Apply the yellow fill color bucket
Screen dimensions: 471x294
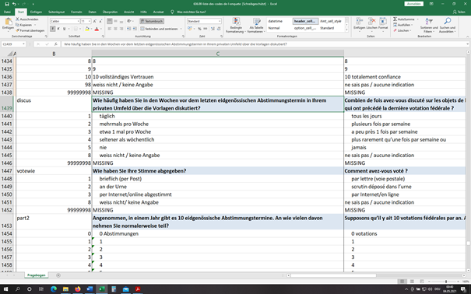[87, 29]
